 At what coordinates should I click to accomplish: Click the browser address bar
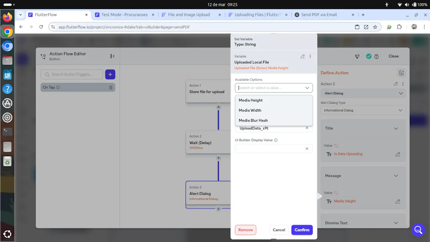[203, 27]
